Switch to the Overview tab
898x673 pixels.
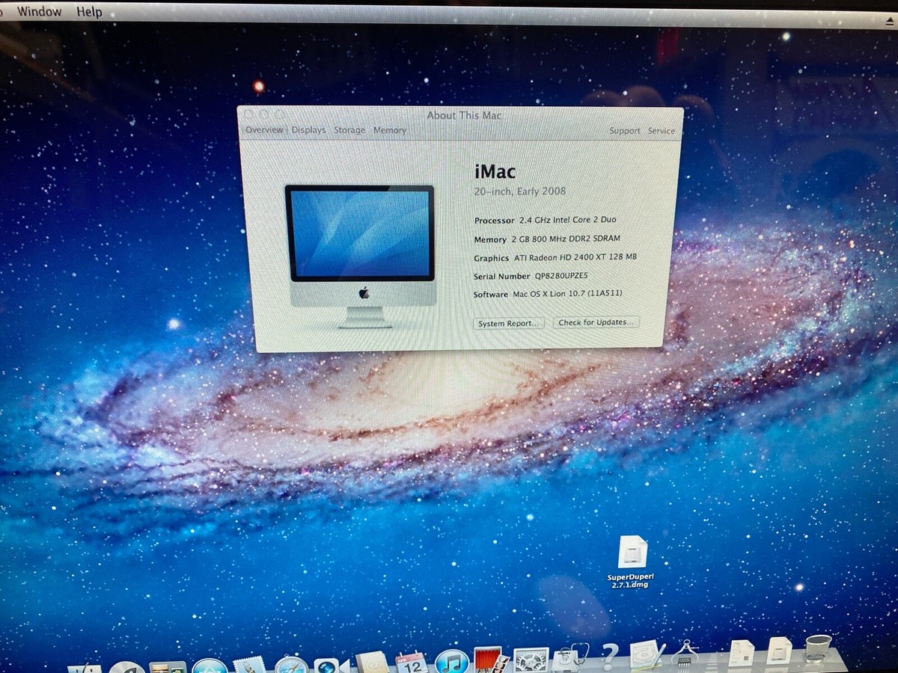click(264, 129)
